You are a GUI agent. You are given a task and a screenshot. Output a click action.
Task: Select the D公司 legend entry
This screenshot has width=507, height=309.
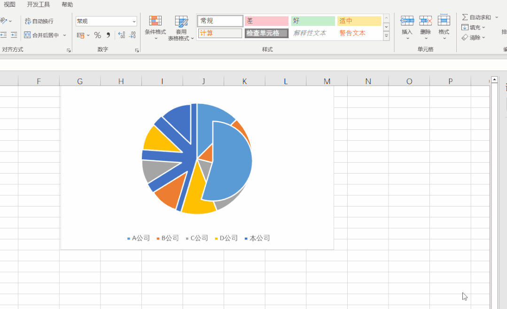click(x=226, y=238)
